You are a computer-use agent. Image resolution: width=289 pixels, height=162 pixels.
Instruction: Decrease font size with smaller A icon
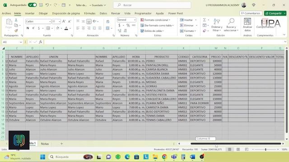(x=70, y=22)
